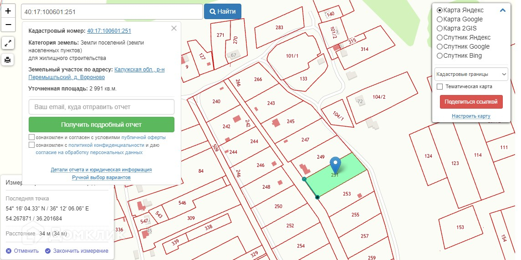Click parcel number 153 on map
Viewport: 521px width, 260px height.
tap(460, 227)
